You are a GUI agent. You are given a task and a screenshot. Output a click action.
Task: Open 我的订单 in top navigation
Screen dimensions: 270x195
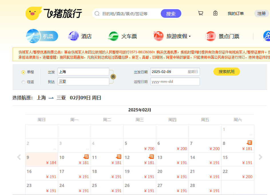click(236, 13)
